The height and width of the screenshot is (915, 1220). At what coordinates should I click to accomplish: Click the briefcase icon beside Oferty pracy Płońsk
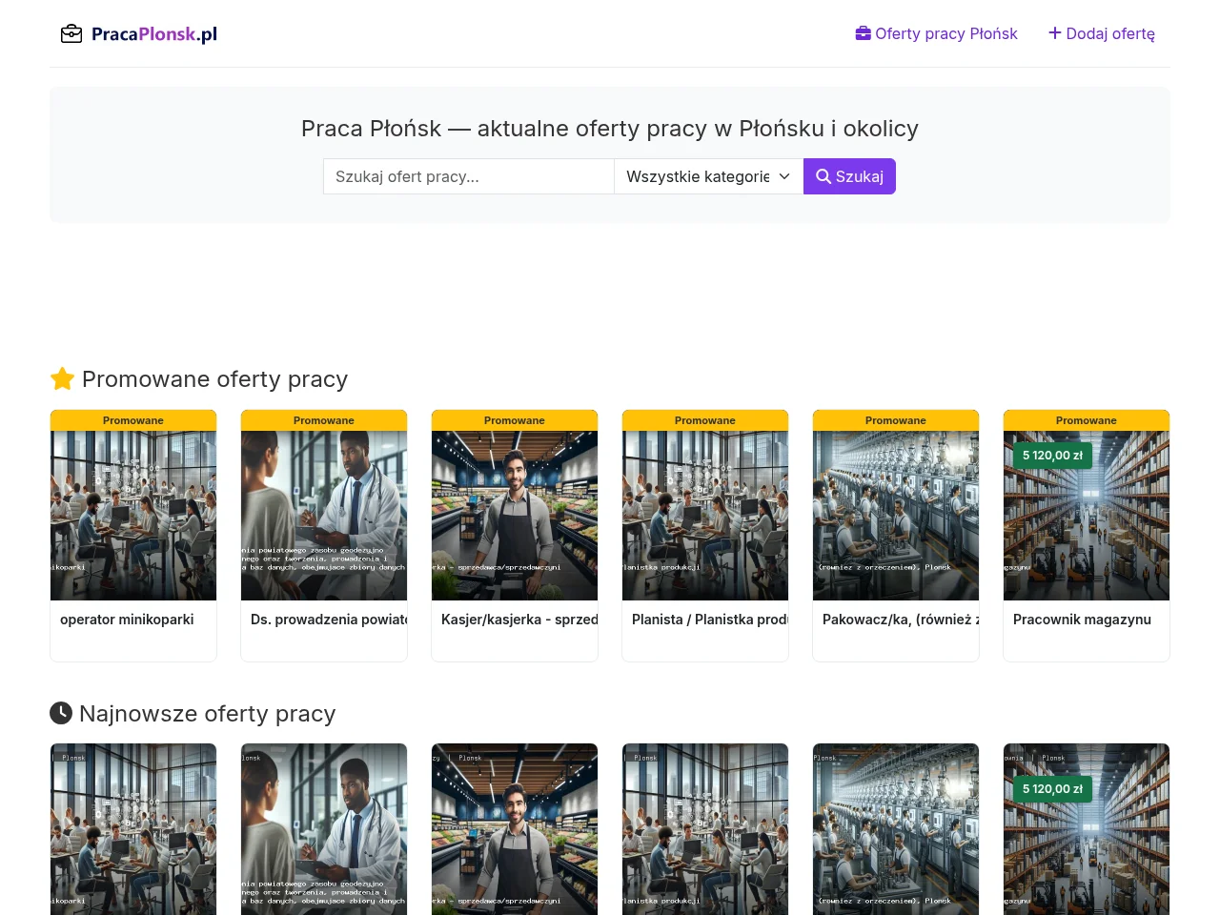click(864, 33)
